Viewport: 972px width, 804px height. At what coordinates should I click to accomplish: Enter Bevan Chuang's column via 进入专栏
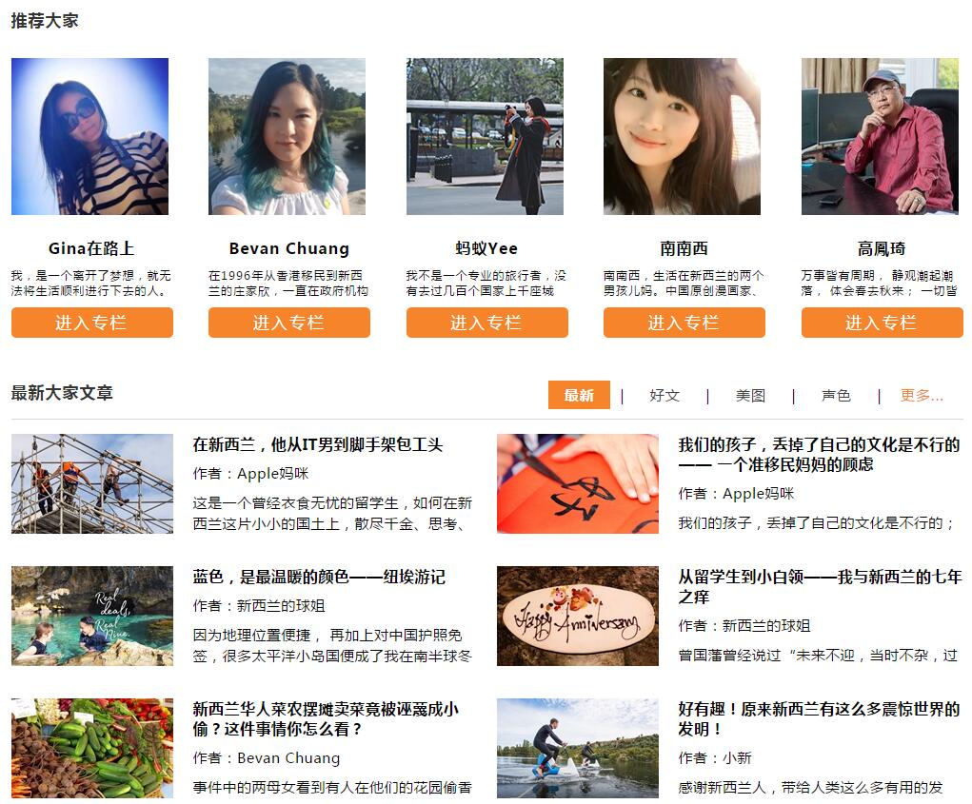[288, 323]
